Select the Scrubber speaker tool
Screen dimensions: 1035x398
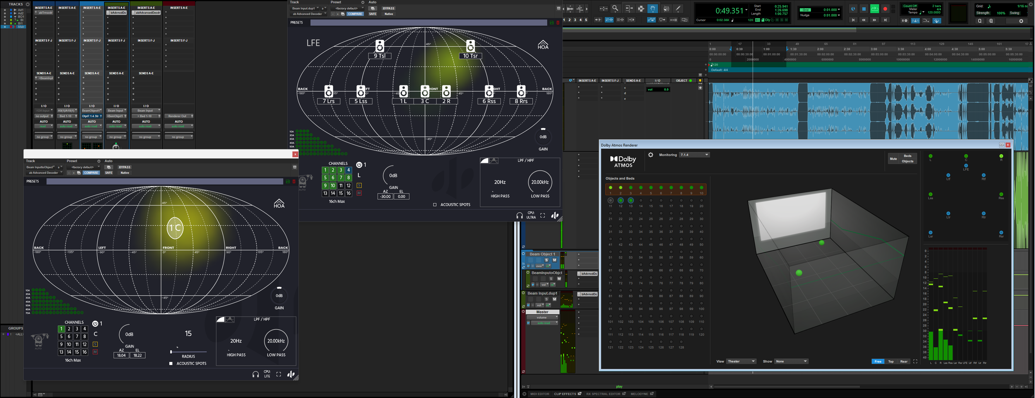coord(666,8)
